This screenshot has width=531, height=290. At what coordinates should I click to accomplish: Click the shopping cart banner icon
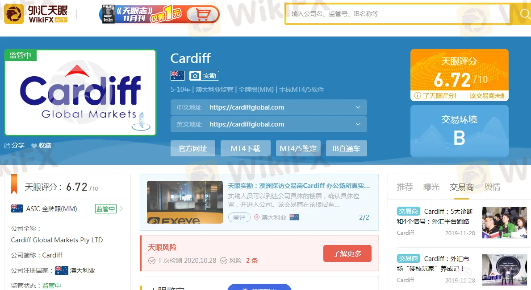tap(202, 14)
